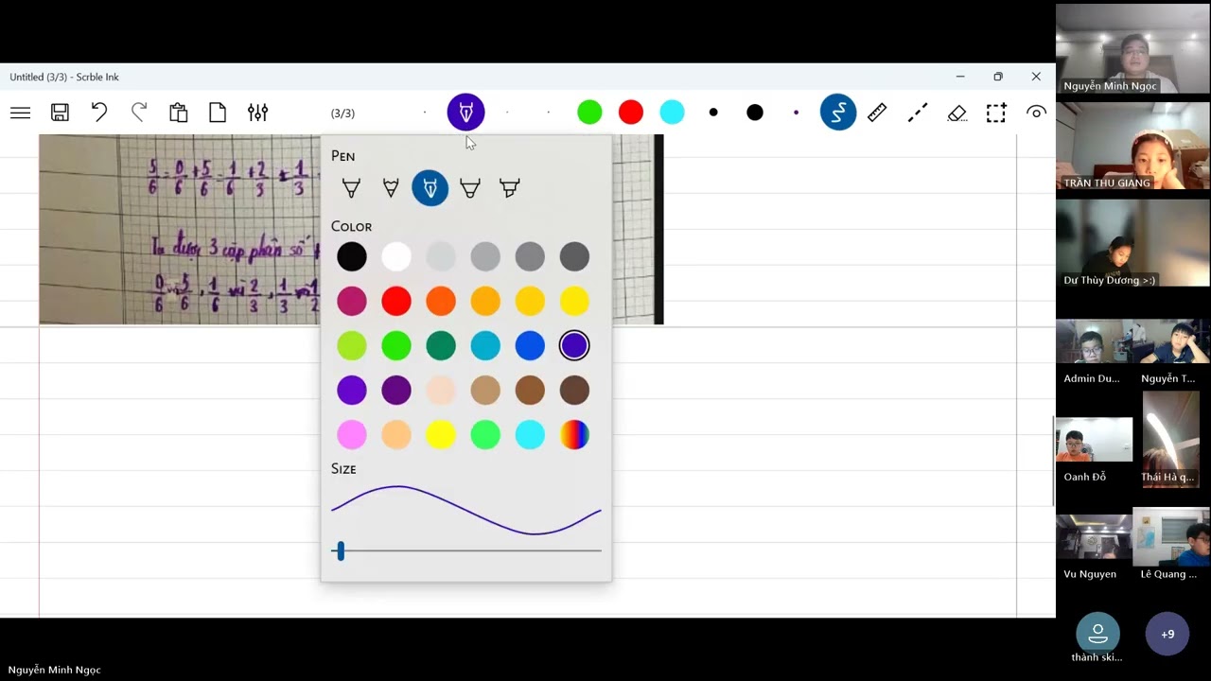Select the large black dot pen preset
Screen dimensions: 1211x681
click(x=755, y=113)
